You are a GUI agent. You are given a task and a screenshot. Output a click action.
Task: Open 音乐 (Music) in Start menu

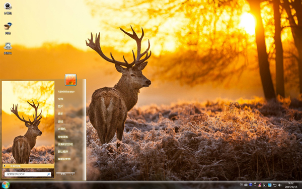click(x=60, y=114)
